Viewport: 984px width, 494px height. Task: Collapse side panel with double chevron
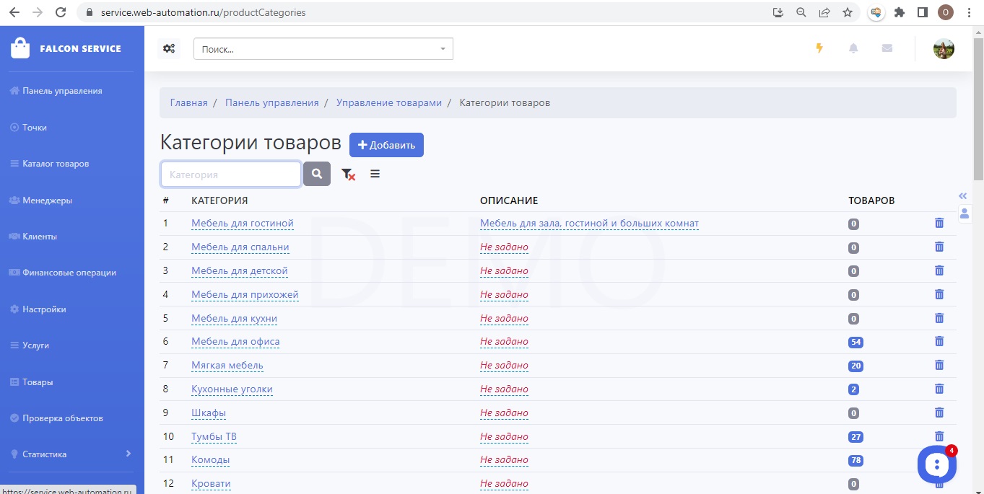962,196
